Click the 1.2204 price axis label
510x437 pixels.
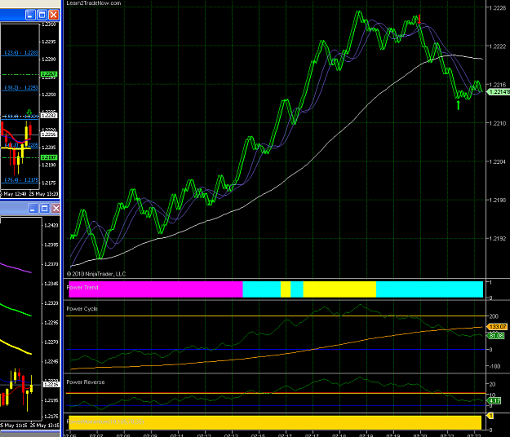(498, 161)
